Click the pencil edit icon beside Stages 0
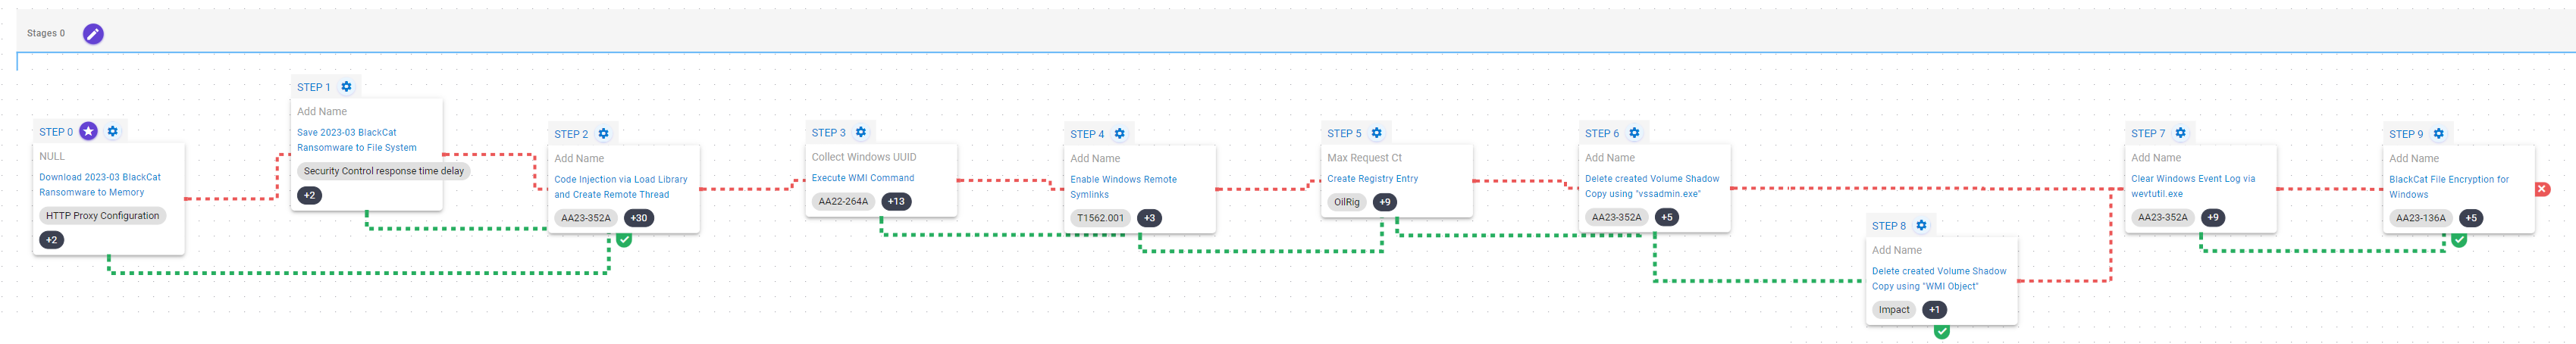 click(93, 34)
